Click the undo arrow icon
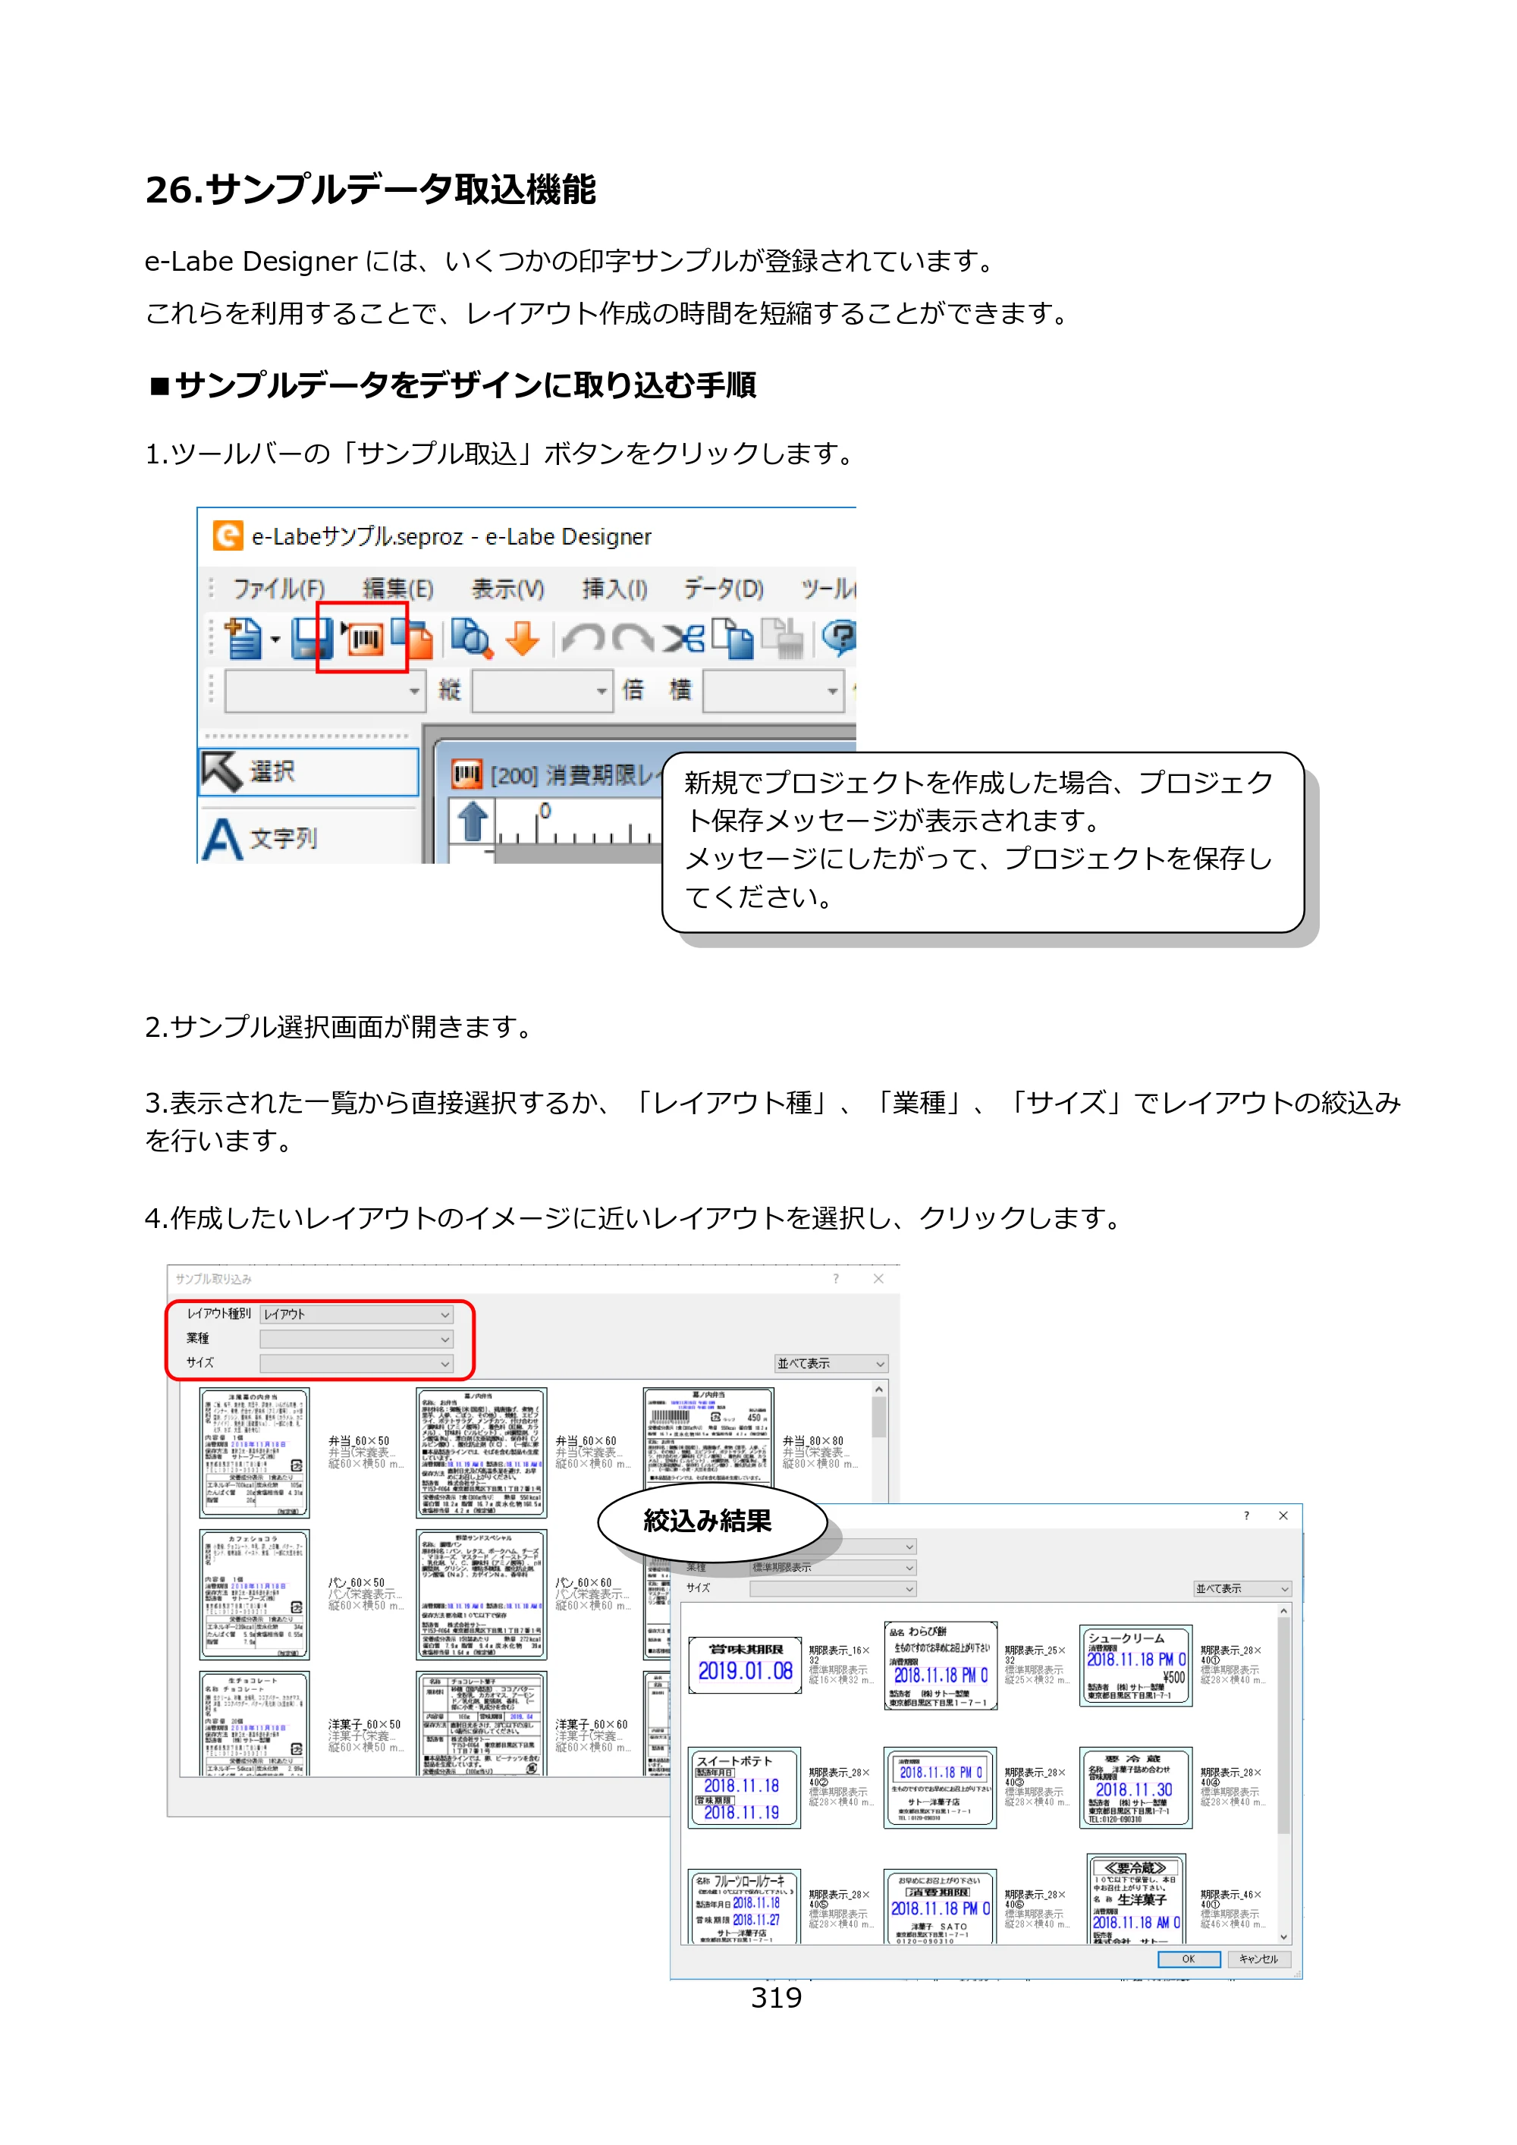Viewport: 1517px width, 2145px height. (x=584, y=639)
